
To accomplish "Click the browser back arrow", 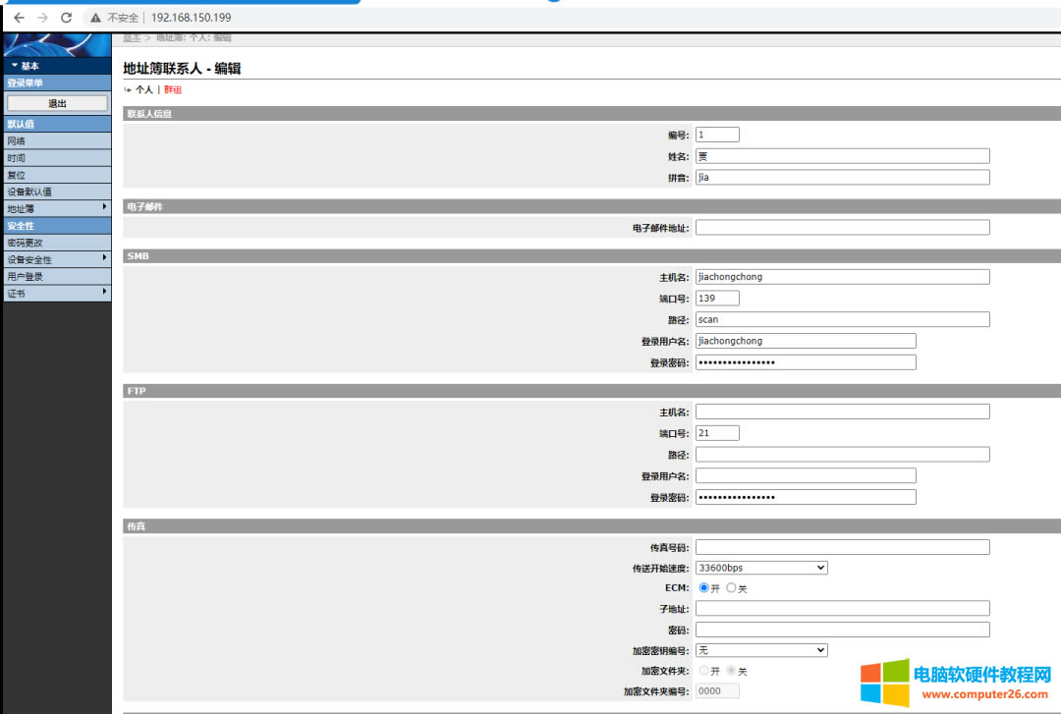I will tap(19, 18).
